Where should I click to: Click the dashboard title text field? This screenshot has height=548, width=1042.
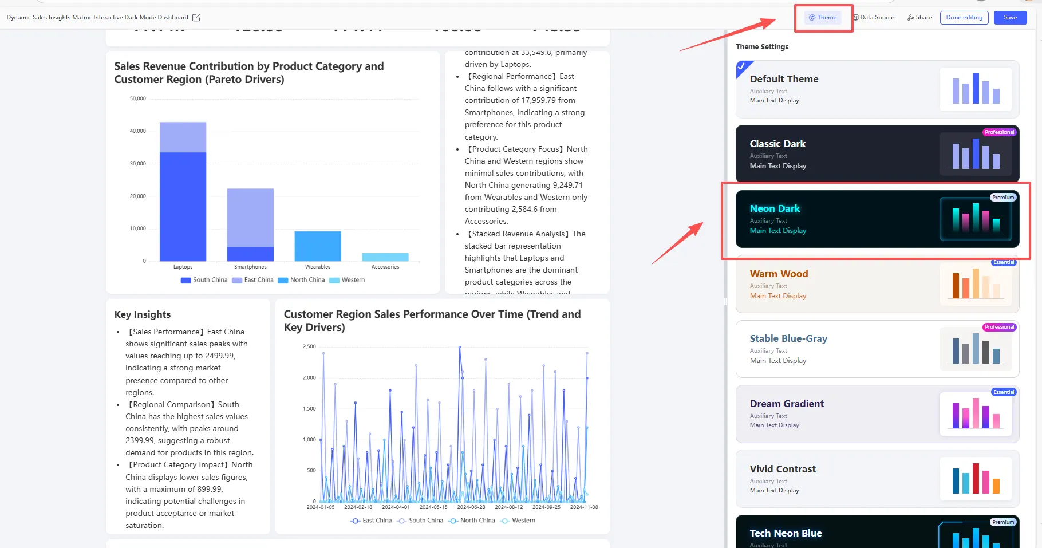(x=96, y=17)
